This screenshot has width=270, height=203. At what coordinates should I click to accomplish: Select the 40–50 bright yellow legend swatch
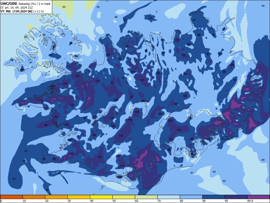tap(101, 197)
